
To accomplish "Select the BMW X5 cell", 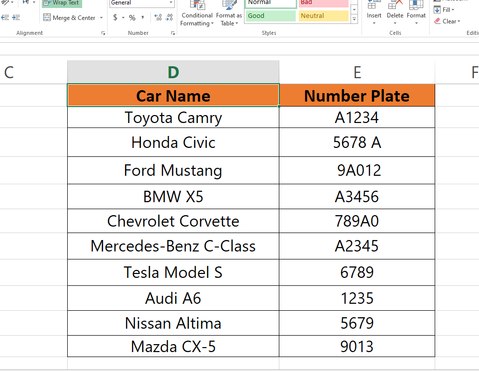I will point(173,197).
